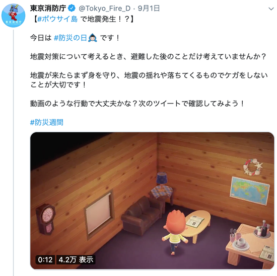Click the 4.2万 表示 view count
The image size is (277, 276).
[x=76, y=259]
